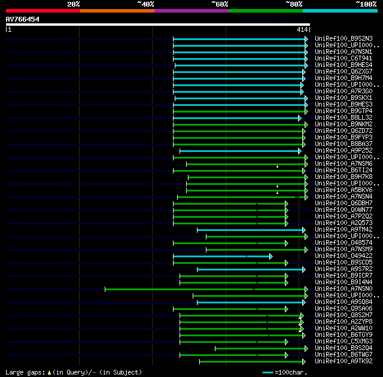
Task: Select the UniRef100_B6TGY9 label
Action: coord(344,335)
